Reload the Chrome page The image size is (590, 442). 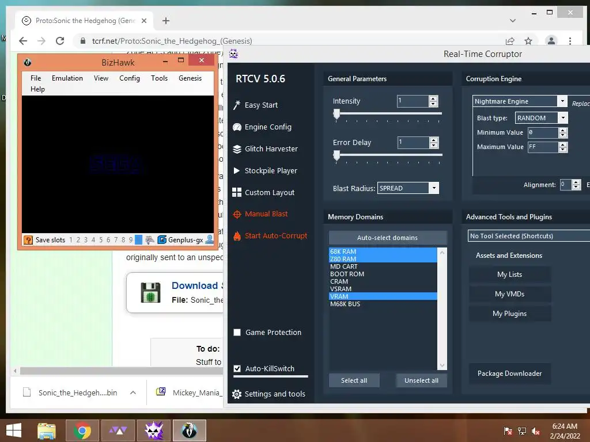click(x=60, y=41)
